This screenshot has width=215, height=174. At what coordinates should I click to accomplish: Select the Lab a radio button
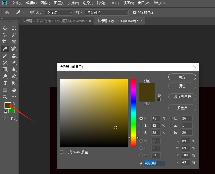click(171, 125)
